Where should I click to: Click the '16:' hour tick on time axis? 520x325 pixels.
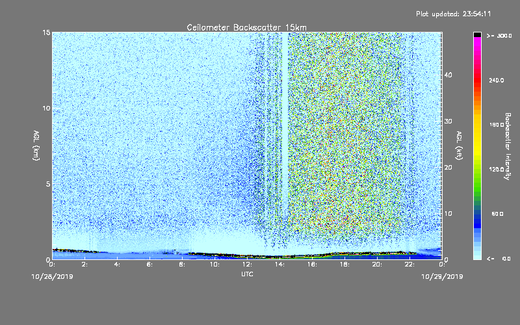(313, 265)
